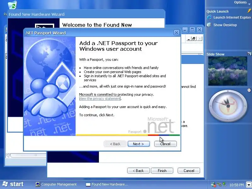Click the Slide Show camera icon
This screenshot has height=189, width=252.
(x=249, y=54)
